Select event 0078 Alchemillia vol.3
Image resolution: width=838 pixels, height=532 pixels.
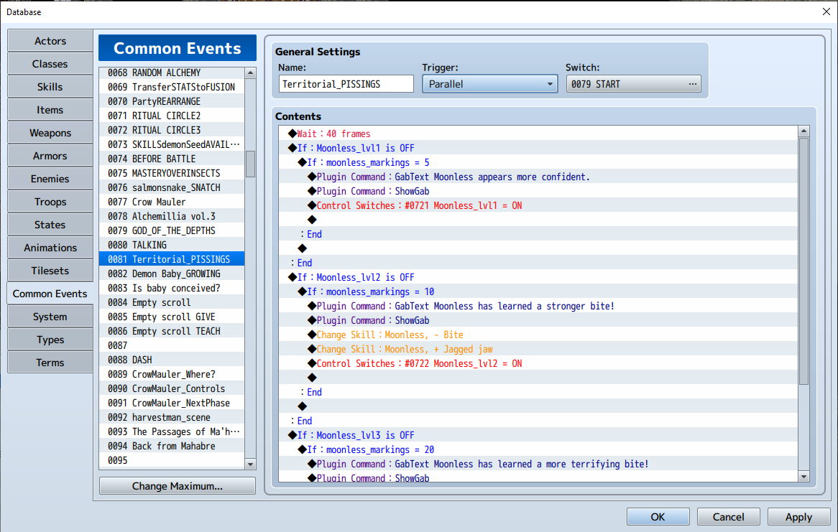point(172,216)
